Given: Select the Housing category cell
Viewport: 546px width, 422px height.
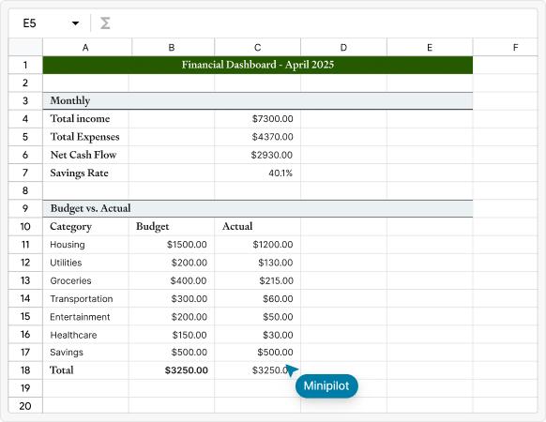Looking at the screenshot, I should pos(85,245).
